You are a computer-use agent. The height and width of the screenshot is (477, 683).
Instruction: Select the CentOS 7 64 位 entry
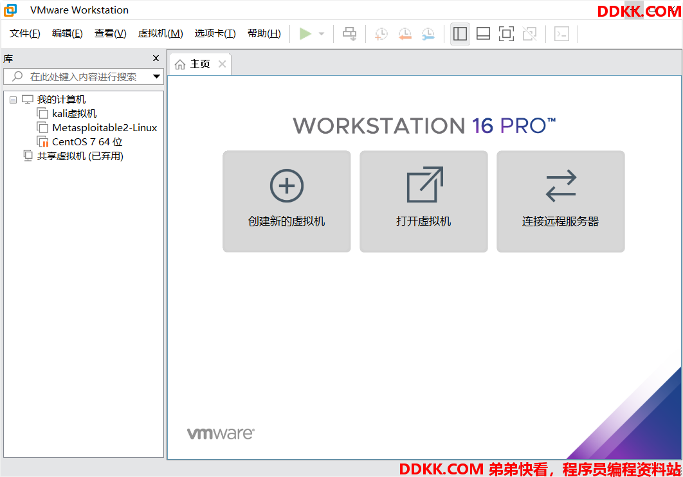click(x=87, y=142)
